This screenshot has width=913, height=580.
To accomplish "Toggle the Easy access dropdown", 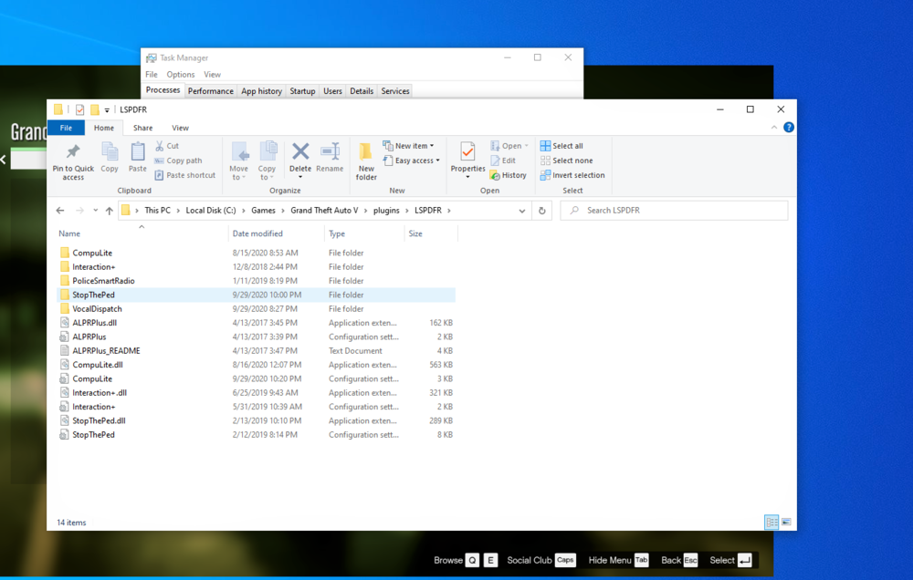I will coord(412,160).
